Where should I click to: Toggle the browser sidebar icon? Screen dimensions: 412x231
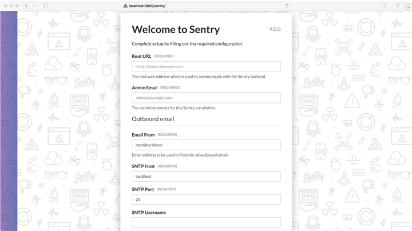point(45,6)
